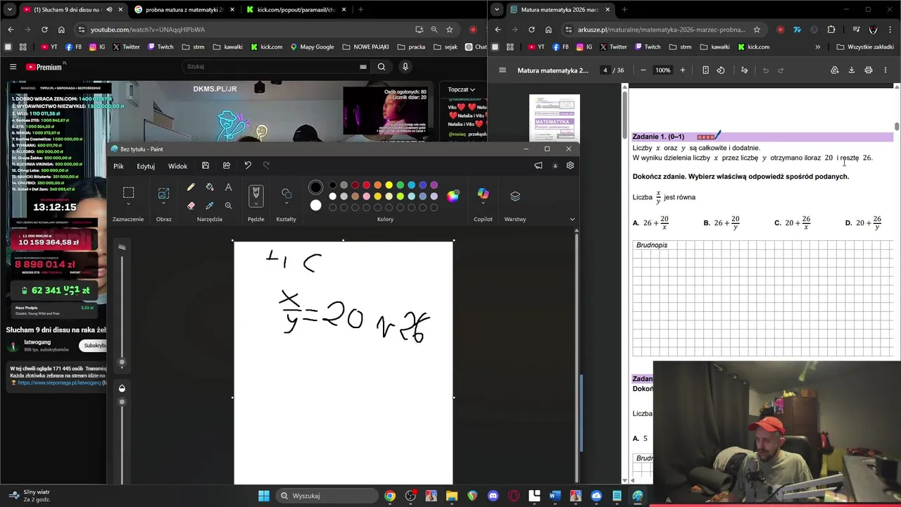The width and height of the screenshot is (901, 507).
Task: Select the Magnifier tool in Paint
Action: pos(228,206)
